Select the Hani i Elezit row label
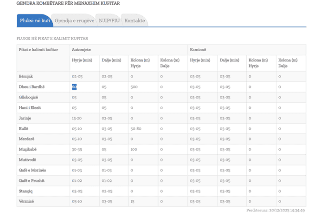This screenshot has width=321, height=218. pyautogui.click(x=30, y=107)
